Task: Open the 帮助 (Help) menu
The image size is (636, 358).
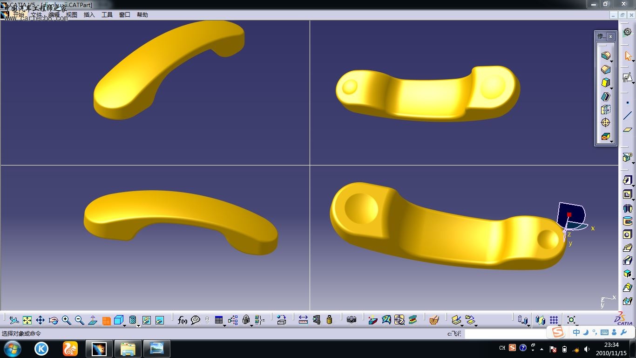Action: (142, 15)
